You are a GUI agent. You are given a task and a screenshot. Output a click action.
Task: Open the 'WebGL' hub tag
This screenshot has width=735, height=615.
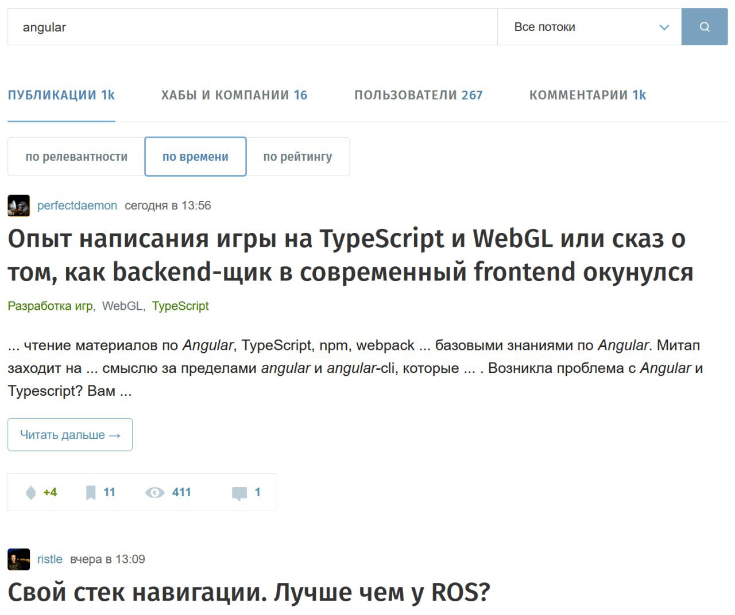click(122, 306)
